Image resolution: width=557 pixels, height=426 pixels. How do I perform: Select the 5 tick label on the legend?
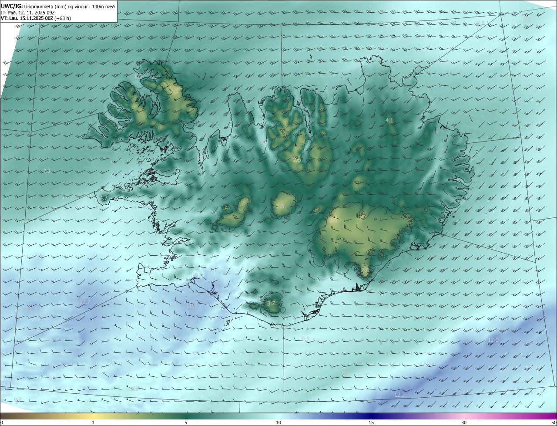tap(186, 423)
